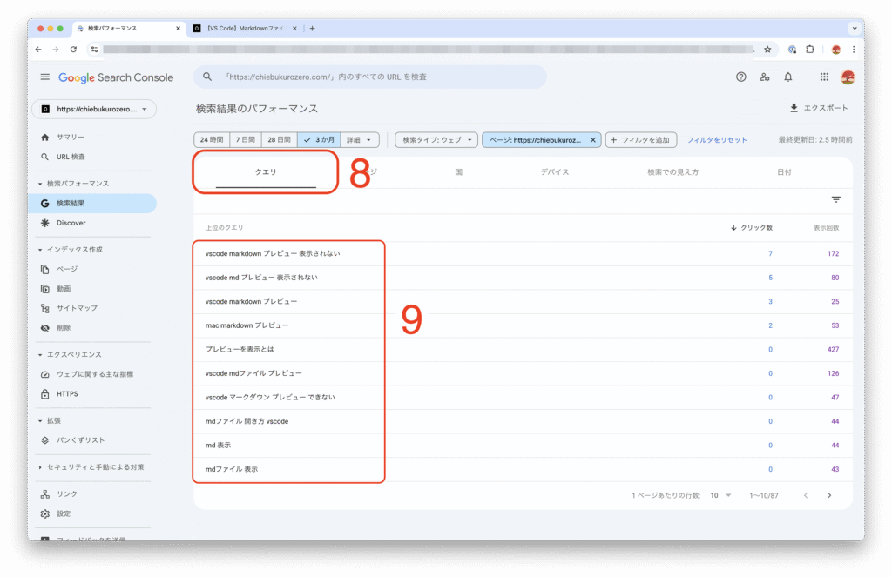The width and height of the screenshot is (892, 577).
Task: Go forward in browser history
Action: point(56,50)
